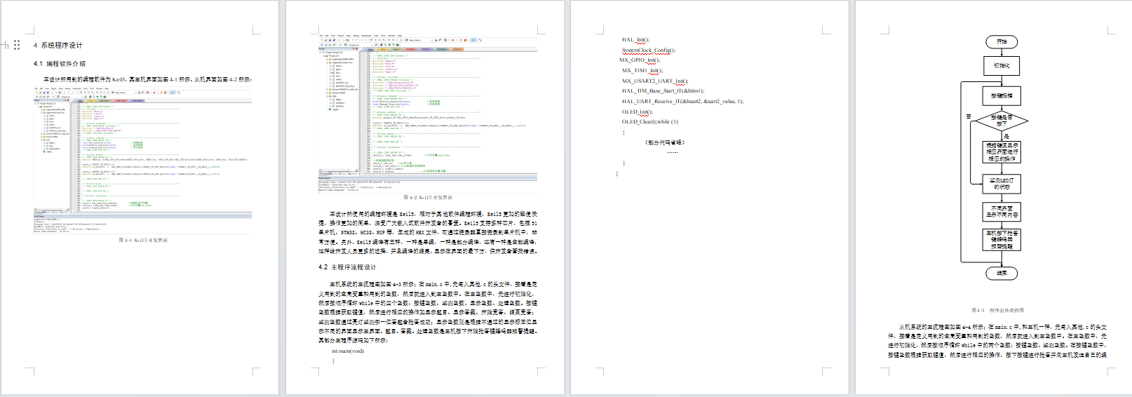Select the Keil5 screenshot labeled figure 4-2
1132x397 pixels.
click(x=428, y=112)
